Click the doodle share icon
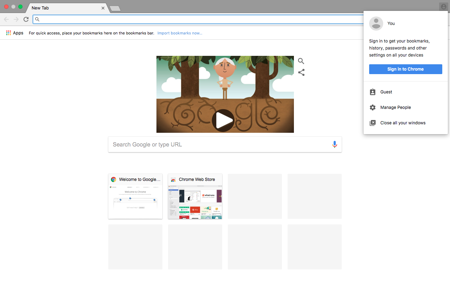The height and width of the screenshot is (281, 450). (x=301, y=72)
